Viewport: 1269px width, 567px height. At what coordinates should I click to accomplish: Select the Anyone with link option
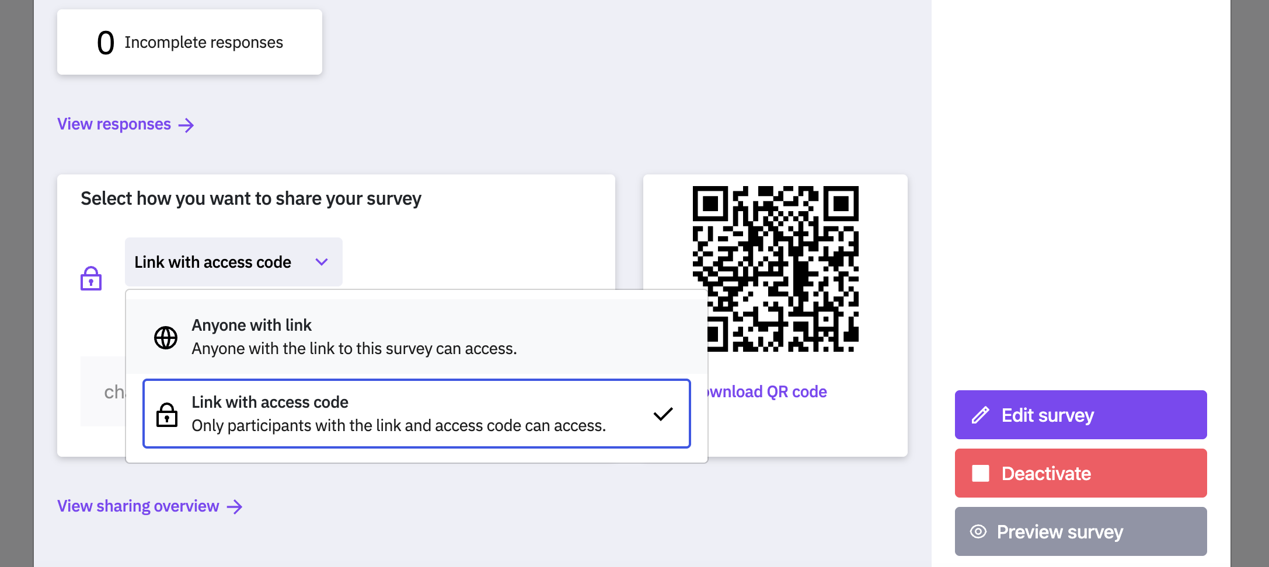[x=354, y=337]
